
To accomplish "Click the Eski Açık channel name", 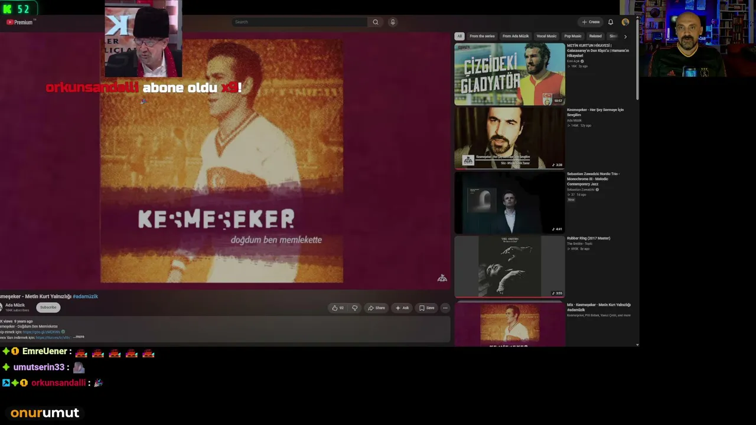I will click(573, 61).
